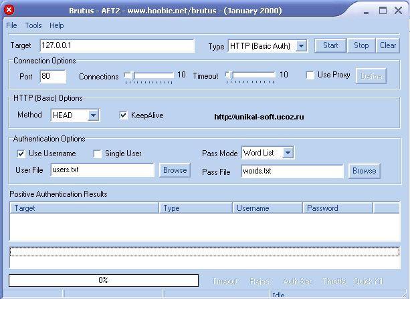Image resolution: width=410 pixels, height=315 pixels.
Task: Click the Connections slider
Action: tap(148, 75)
